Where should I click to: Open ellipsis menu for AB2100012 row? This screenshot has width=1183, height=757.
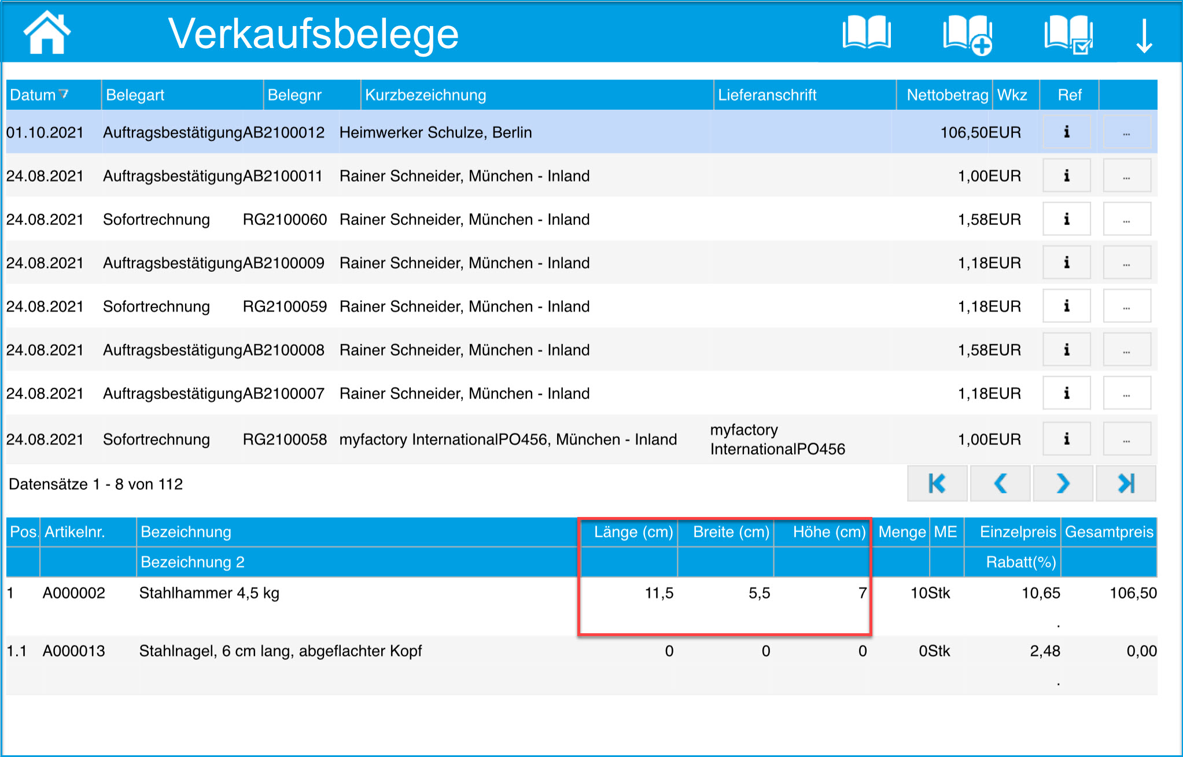pyautogui.click(x=1126, y=132)
